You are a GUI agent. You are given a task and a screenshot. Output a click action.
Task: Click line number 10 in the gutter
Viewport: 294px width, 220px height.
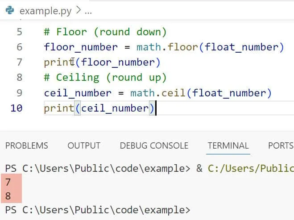point(16,108)
